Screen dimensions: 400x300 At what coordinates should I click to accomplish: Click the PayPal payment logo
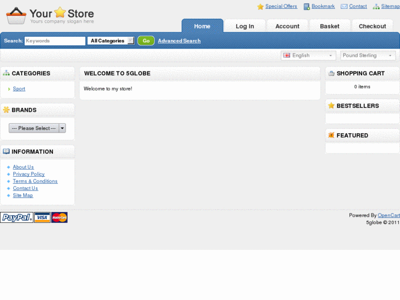17,217
